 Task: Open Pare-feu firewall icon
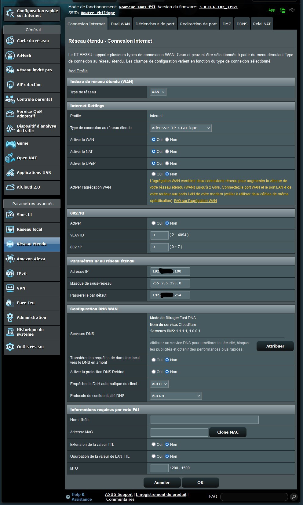(x=10, y=303)
